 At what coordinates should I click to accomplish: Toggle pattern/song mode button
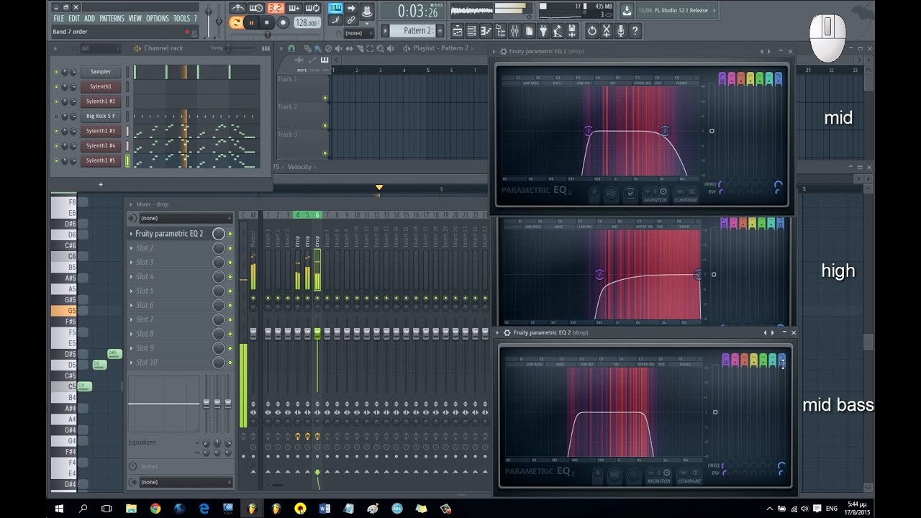236,22
